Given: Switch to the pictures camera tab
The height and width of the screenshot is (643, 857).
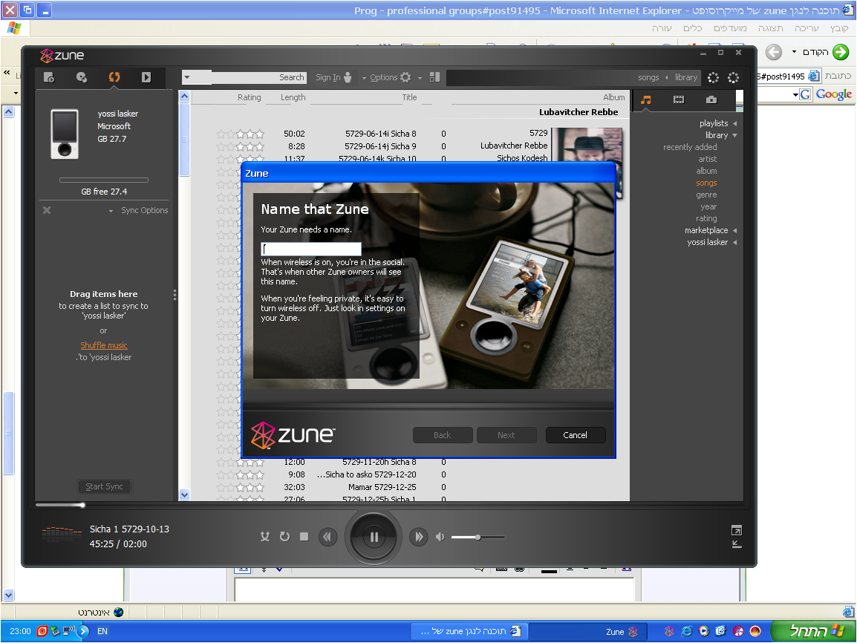Looking at the screenshot, I should [x=711, y=99].
